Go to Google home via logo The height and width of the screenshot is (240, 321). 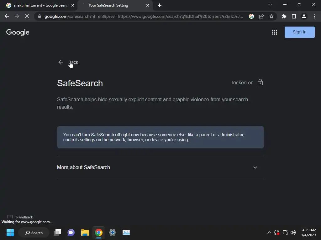[18, 32]
